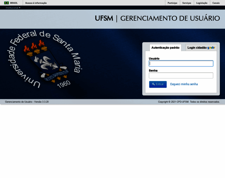Viewport: 225px width, 178px height.
Task: Open Acesso à informação link
Action: point(36,3)
